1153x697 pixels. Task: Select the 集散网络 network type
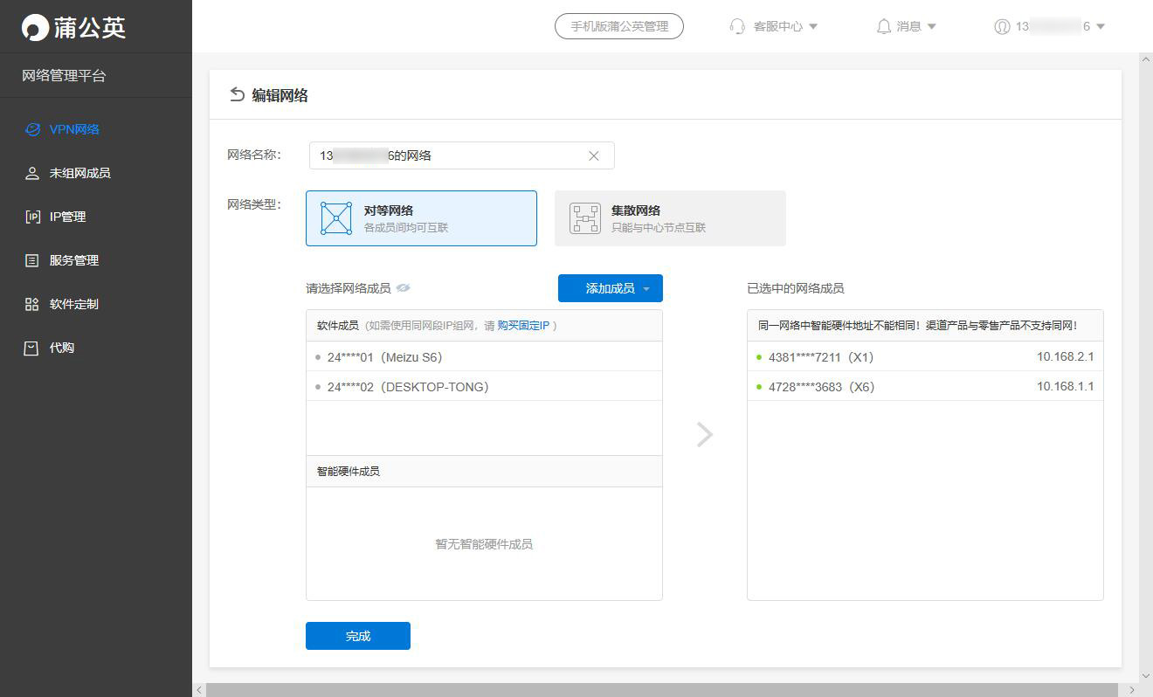click(670, 218)
